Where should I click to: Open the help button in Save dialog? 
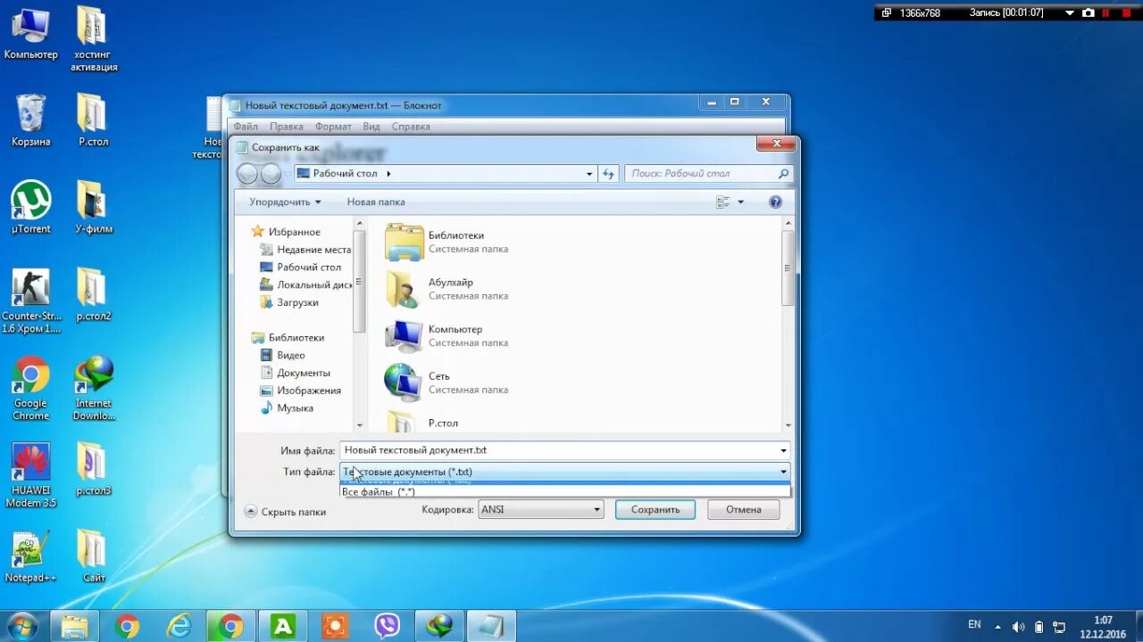775,202
